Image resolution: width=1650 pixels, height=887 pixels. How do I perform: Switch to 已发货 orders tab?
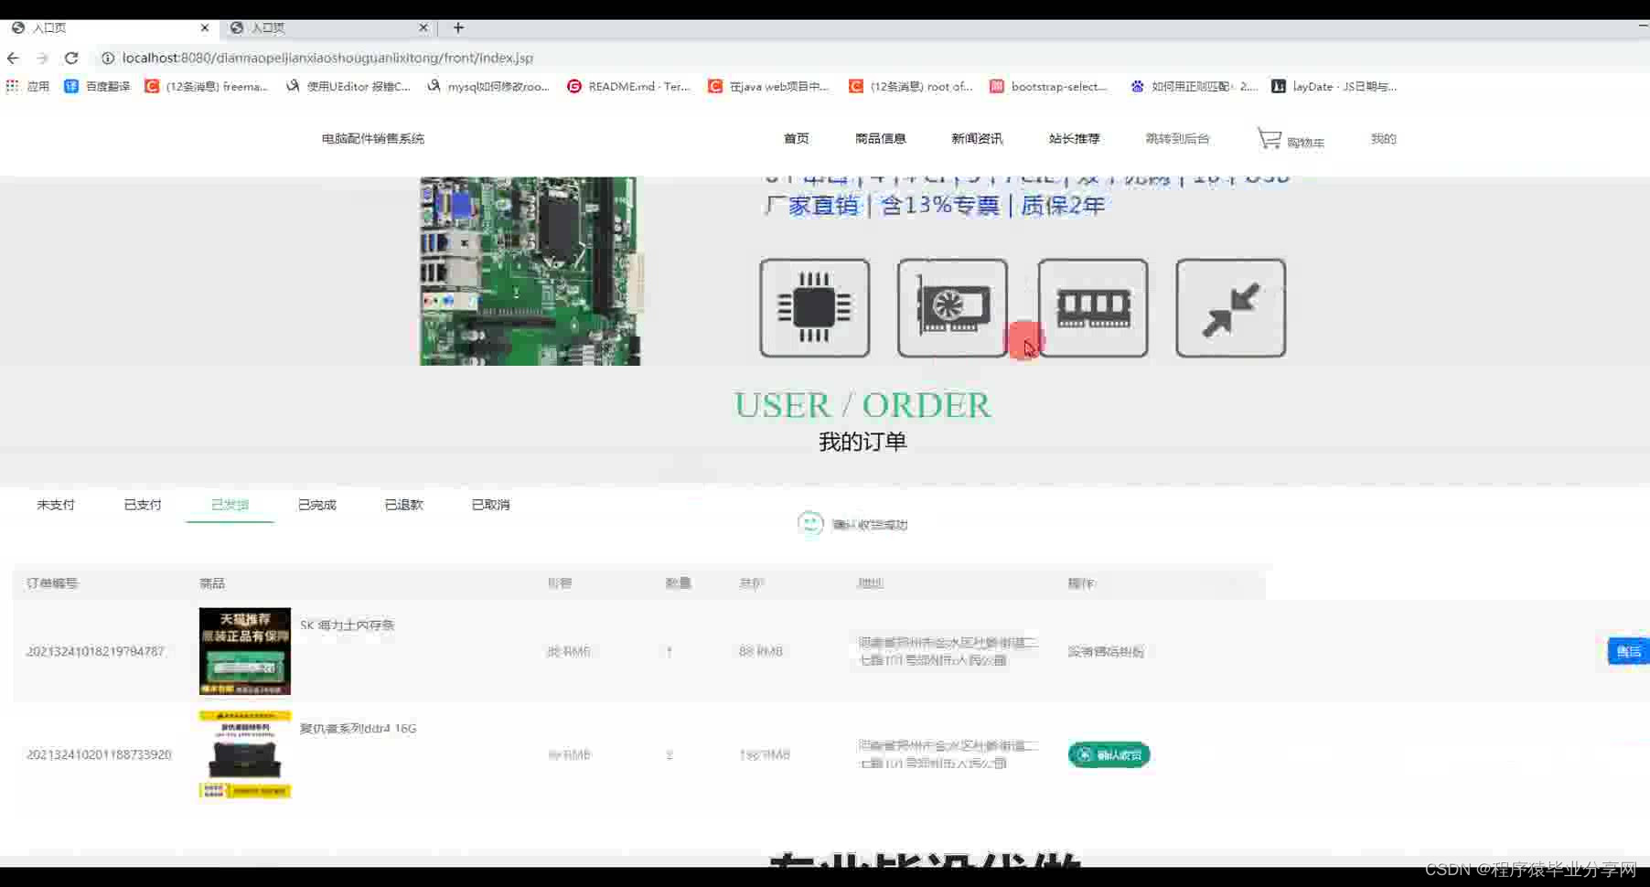pos(230,505)
